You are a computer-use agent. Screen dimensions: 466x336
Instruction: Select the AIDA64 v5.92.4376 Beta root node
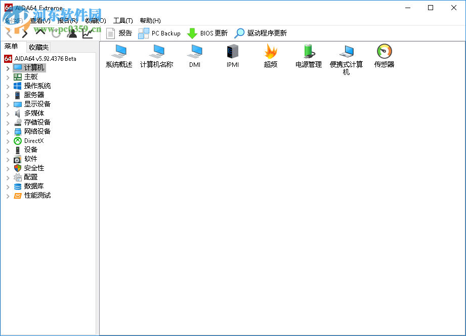pyautogui.click(x=45, y=58)
